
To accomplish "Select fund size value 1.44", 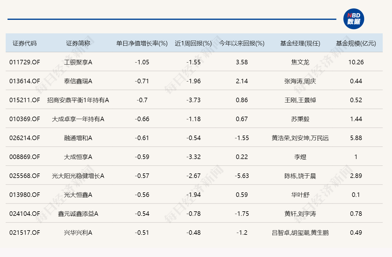I will [356, 119].
